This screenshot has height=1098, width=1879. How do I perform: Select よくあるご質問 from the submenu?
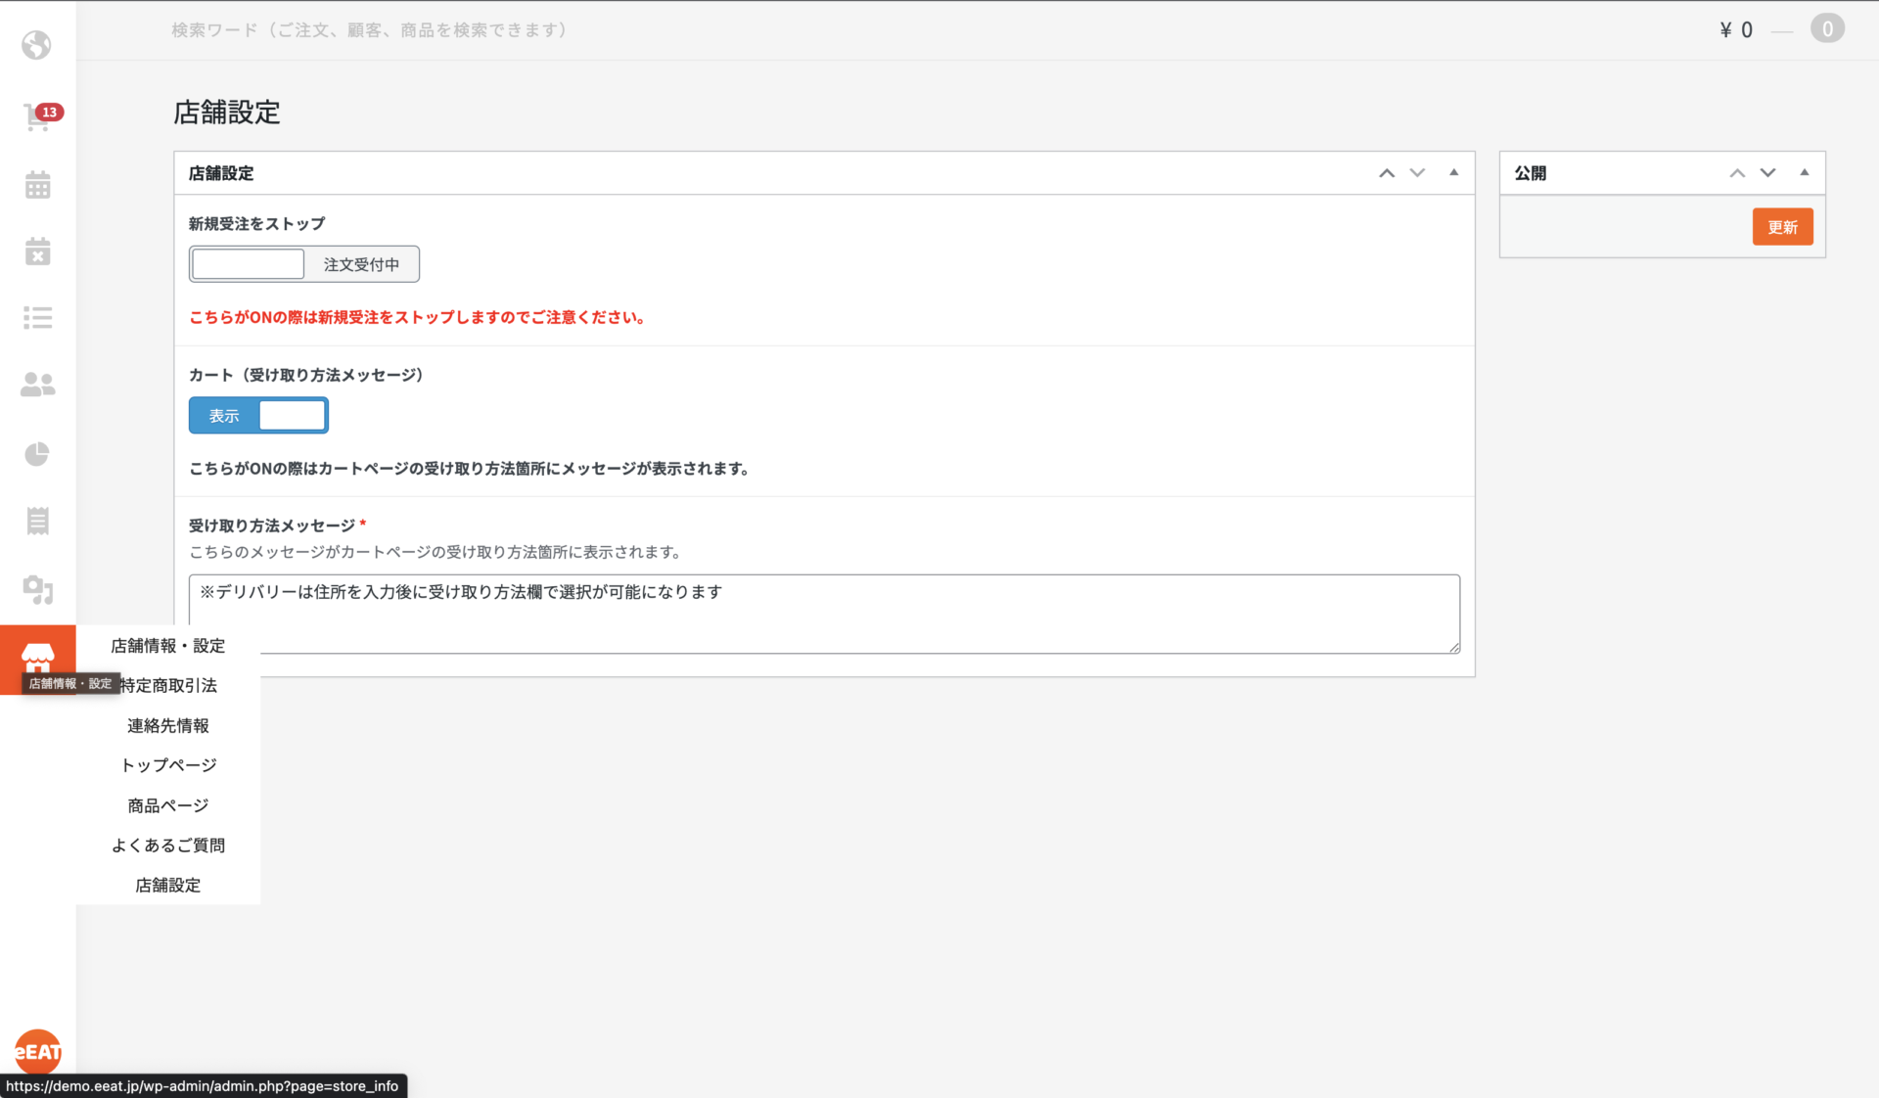(x=168, y=845)
